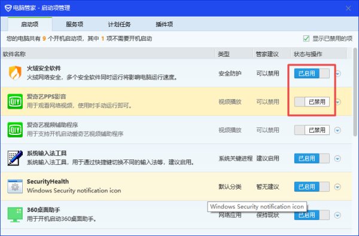Enable the 爱奇艺视频辅助程序 toggle
The height and width of the screenshot is (236, 359).
tap(312, 130)
